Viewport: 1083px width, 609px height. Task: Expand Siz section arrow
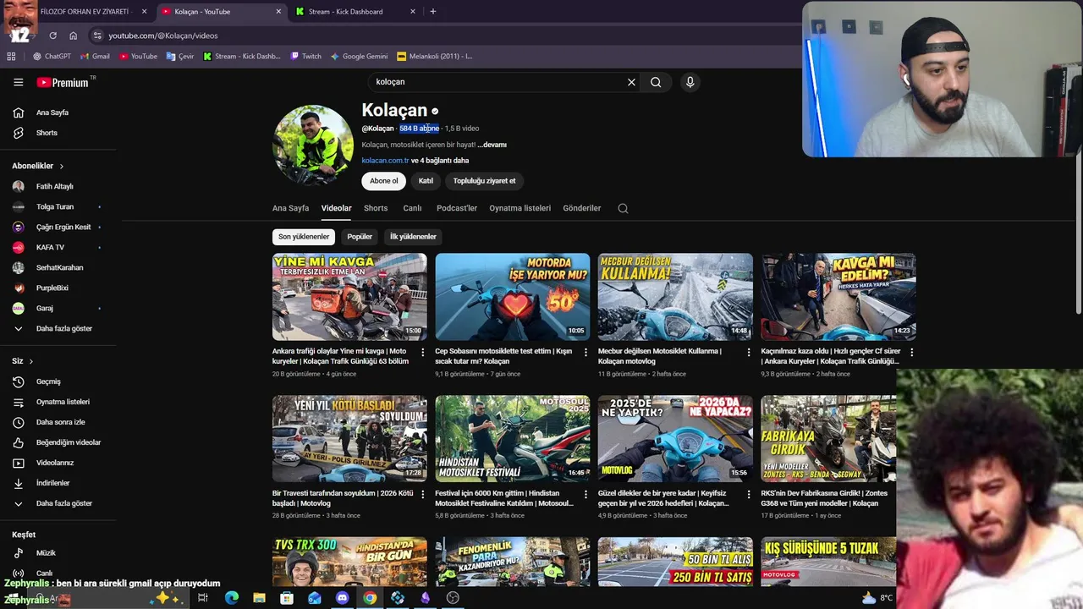click(x=31, y=361)
